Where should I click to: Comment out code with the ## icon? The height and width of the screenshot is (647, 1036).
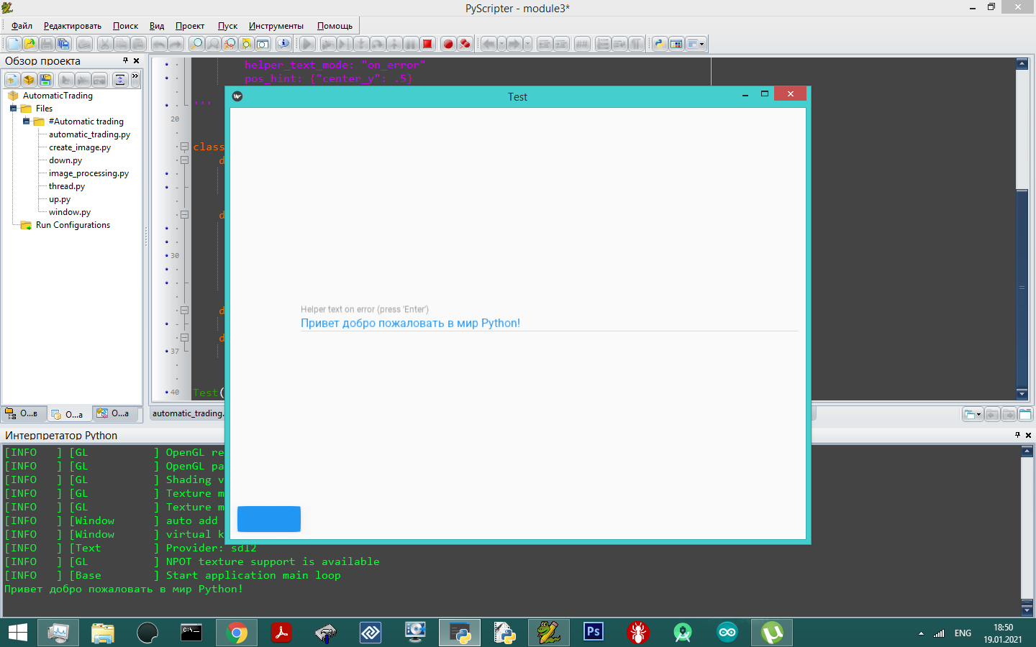click(x=582, y=44)
